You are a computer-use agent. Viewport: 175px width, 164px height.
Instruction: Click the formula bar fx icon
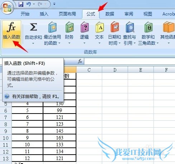(x=80, y=61)
